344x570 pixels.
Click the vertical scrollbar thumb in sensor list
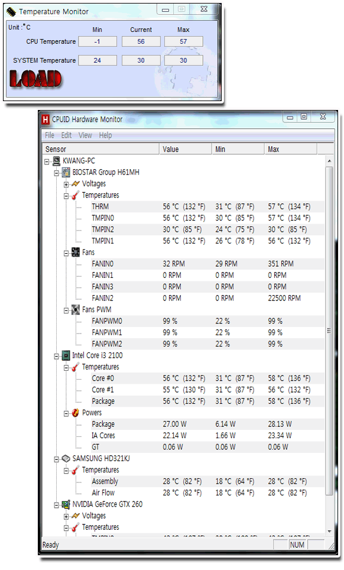[x=329, y=331]
